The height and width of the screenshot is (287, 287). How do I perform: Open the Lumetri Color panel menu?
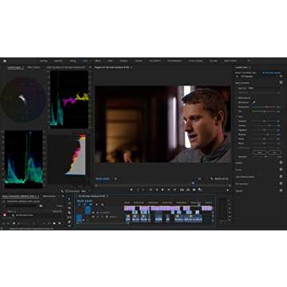[250, 68]
